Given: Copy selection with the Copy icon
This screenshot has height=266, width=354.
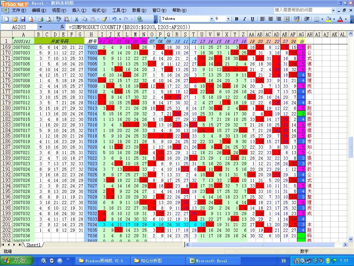Looking at the screenshot, I should pyautogui.click(x=84, y=19).
